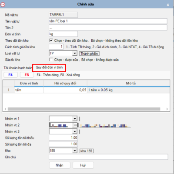
Task: Open the Kho dropdown showing 155
Action: coord(75,151)
